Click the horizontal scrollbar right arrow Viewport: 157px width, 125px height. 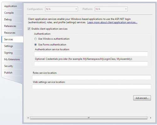[151, 118]
